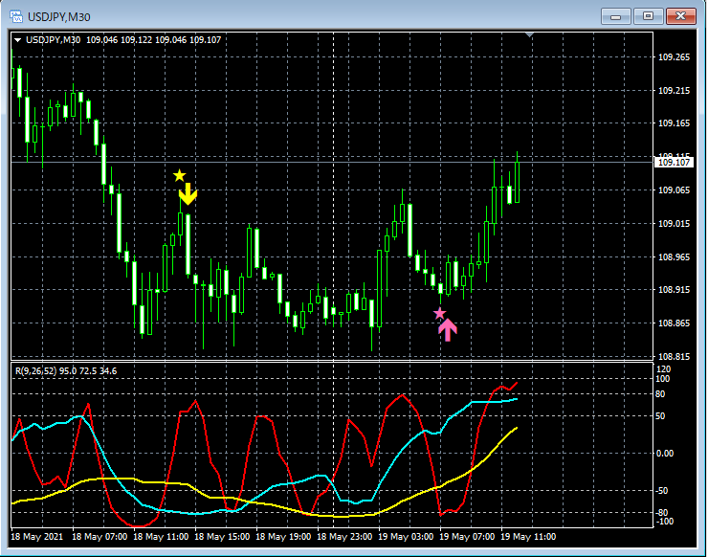The height and width of the screenshot is (557, 708).
Task: Select the chart shift triangle marker at top
Action: click(x=530, y=34)
